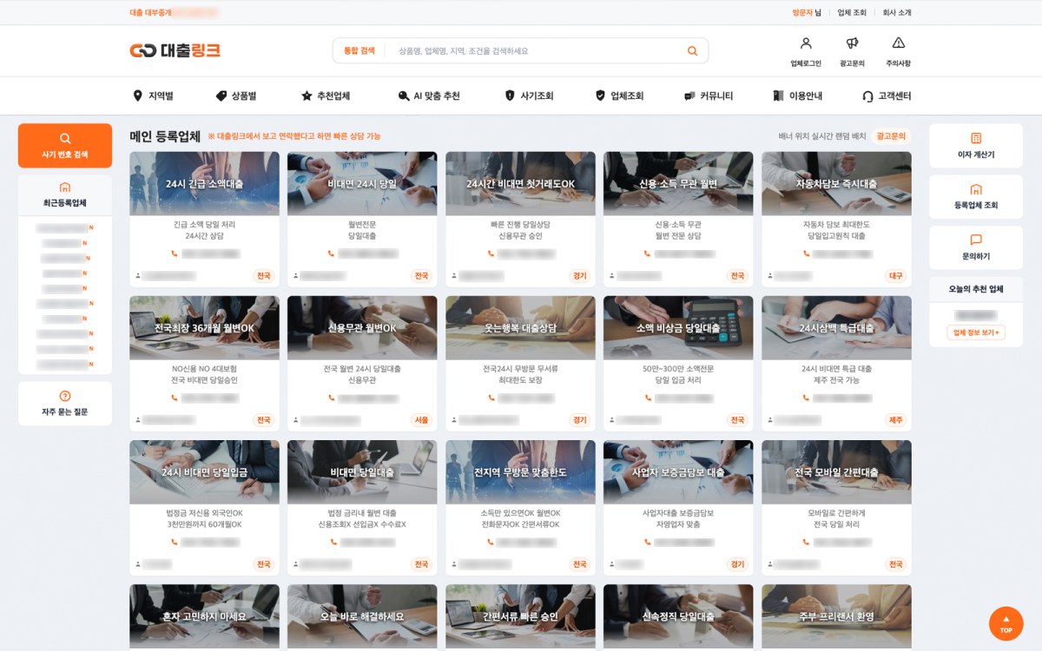Open the 사업자 보증금담보 대출 card image
Viewport: 1042px width, 651px height.
point(678,472)
